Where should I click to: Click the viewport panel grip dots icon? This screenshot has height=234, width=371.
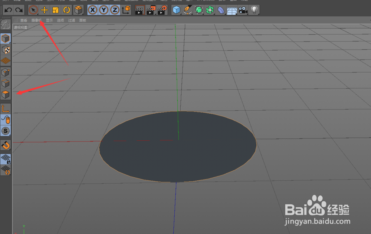(16, 20)
